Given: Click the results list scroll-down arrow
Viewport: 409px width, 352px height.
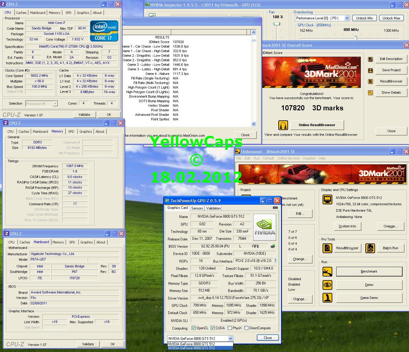Looking at the screenshot, I should 253,124.
